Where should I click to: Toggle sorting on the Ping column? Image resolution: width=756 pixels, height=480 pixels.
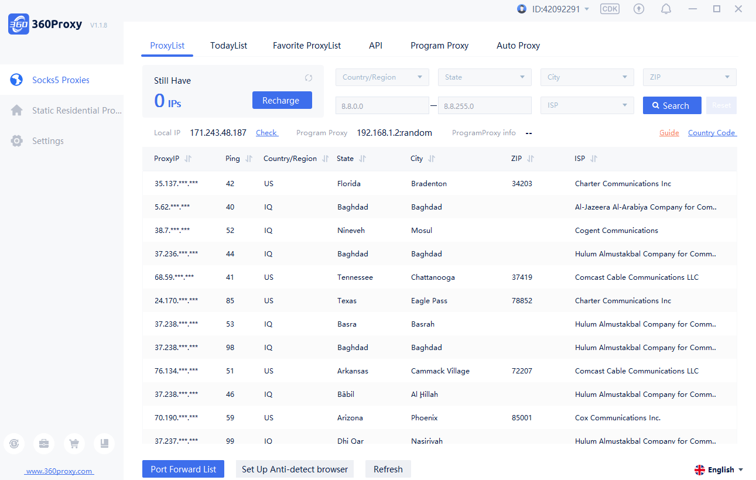tap(249, 158)
